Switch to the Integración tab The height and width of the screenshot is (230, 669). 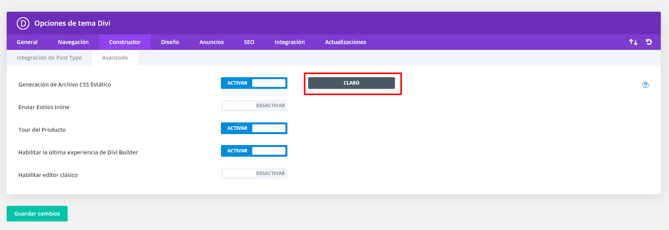290,42
